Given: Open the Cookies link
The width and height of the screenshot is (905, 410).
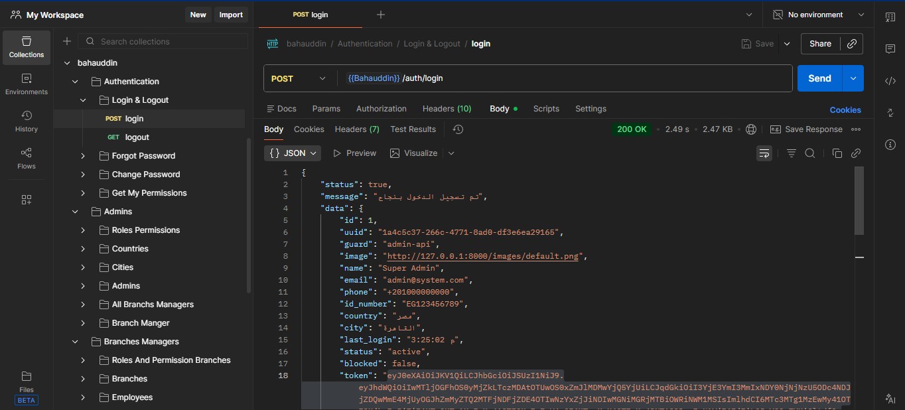Looking at the screenshot, I should (845, 110).
